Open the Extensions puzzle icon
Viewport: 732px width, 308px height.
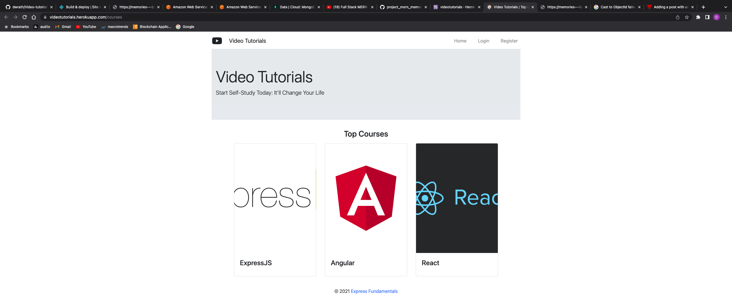point(698,17)
